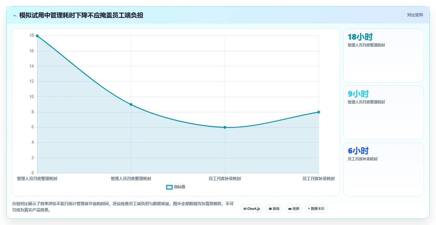
Task: Click the 对比矩阵 label in the header
Action: [415, 15]
